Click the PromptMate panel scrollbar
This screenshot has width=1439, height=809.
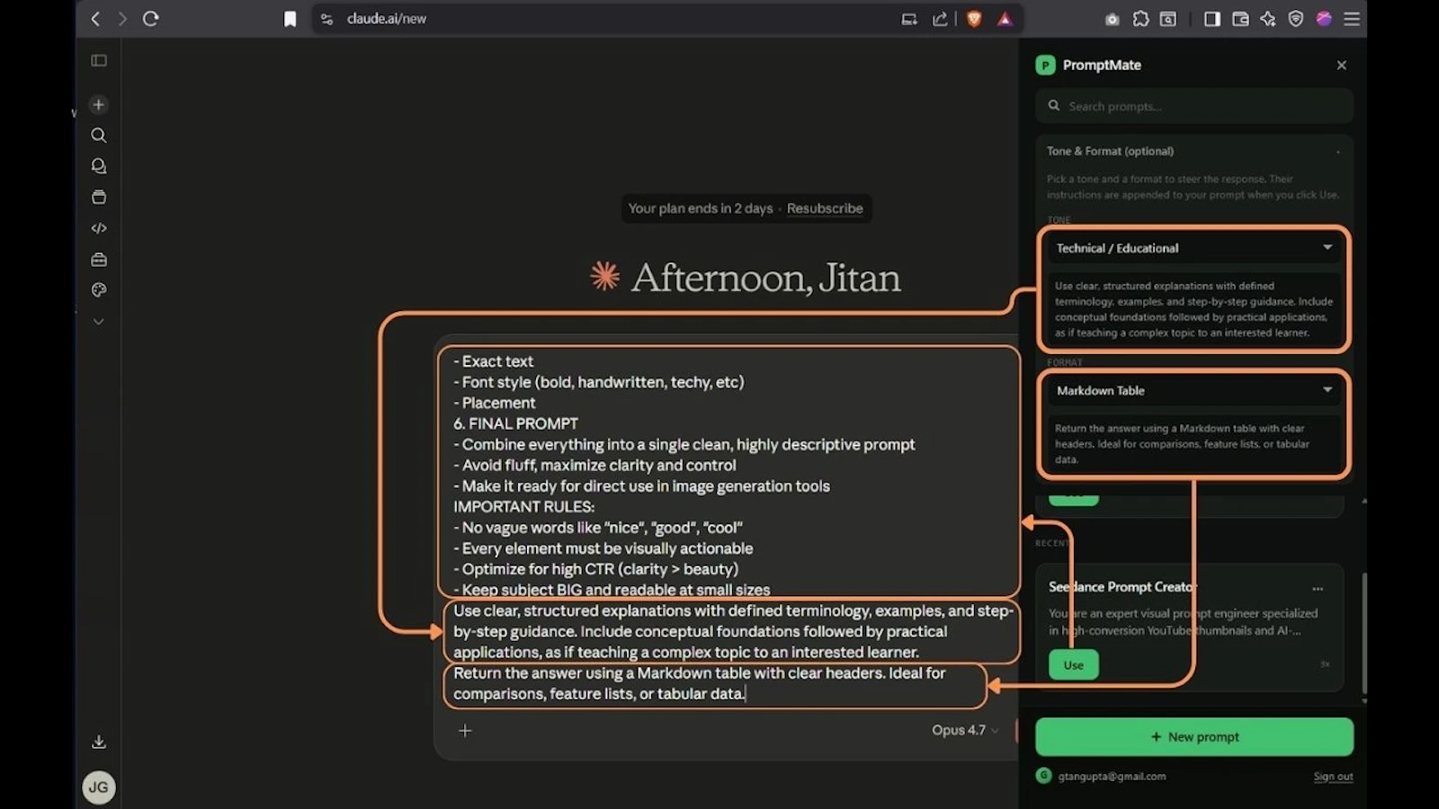tap(1364, 634)
